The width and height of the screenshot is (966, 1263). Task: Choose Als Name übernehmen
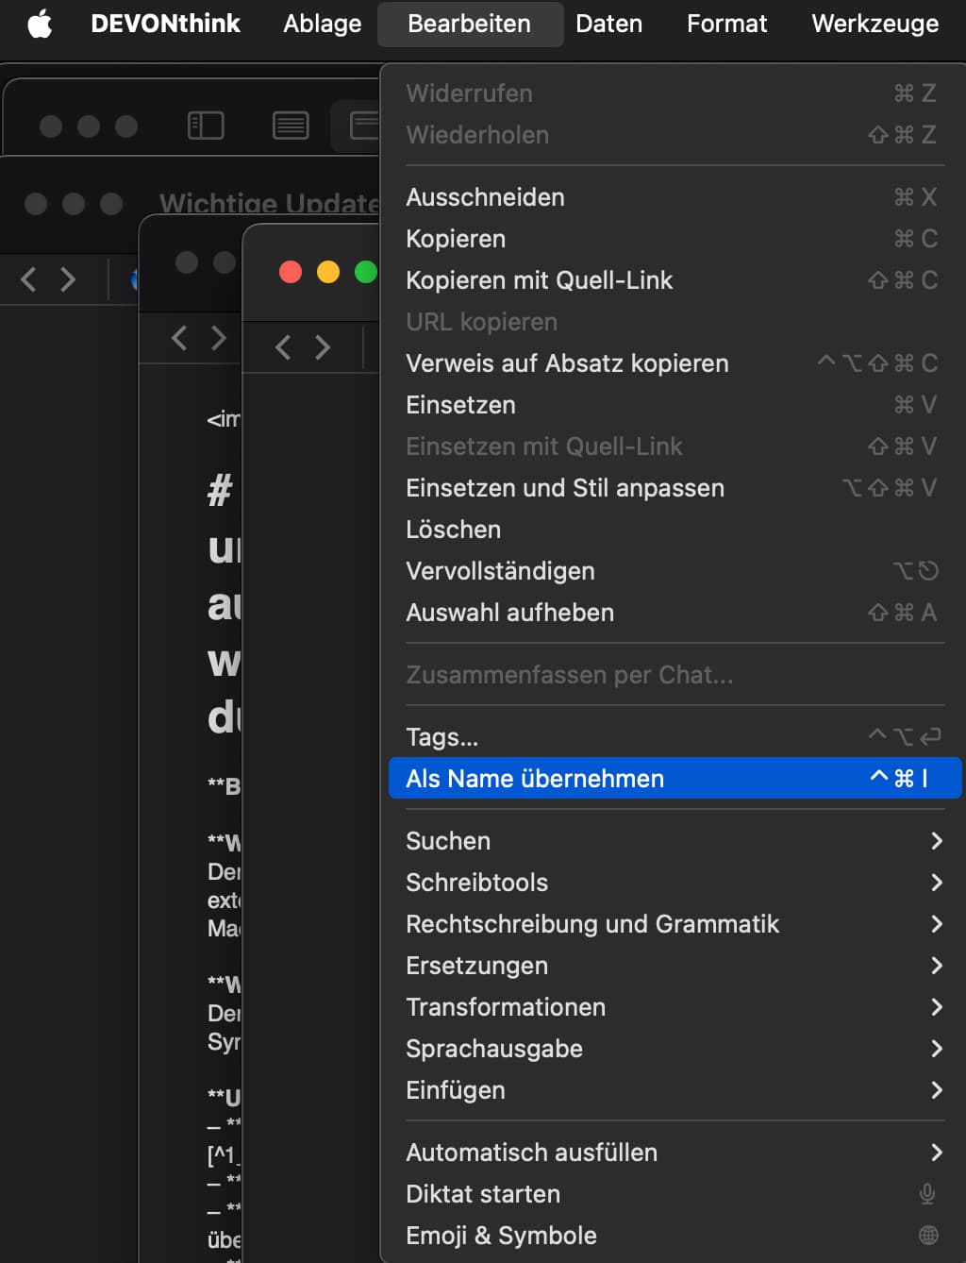click(x=535, y=779)
